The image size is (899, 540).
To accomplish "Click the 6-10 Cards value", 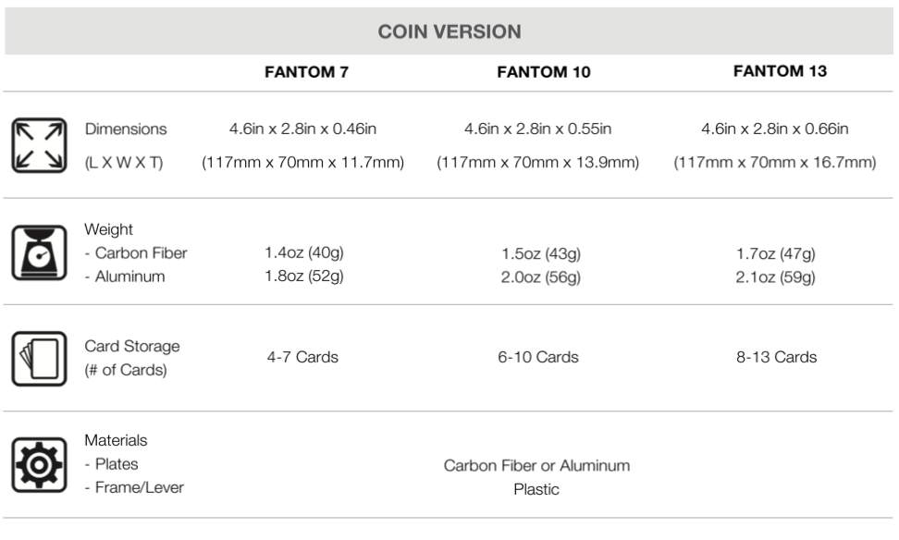I will (538, 357).
